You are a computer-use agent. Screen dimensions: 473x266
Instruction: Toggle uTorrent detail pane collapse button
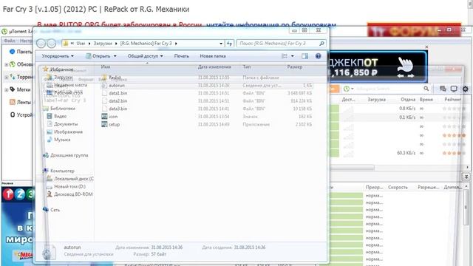click(x=466, y=177)
